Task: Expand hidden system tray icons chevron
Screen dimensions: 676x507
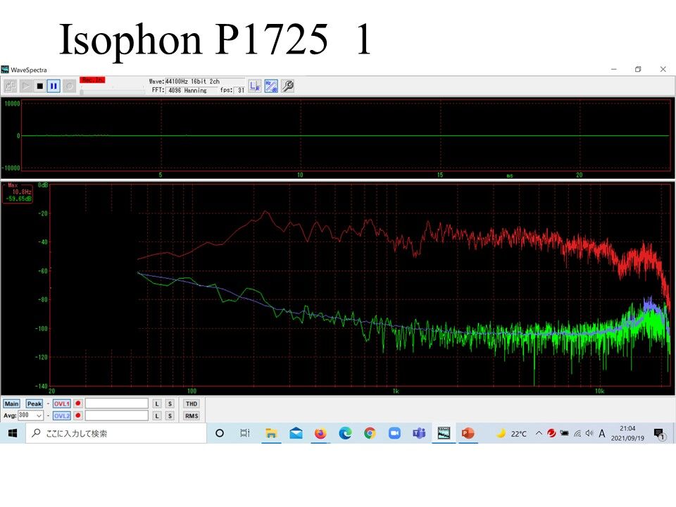Action: (539, 433)
